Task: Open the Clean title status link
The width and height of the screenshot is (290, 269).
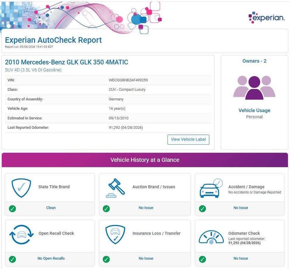Action: point(51,208)
